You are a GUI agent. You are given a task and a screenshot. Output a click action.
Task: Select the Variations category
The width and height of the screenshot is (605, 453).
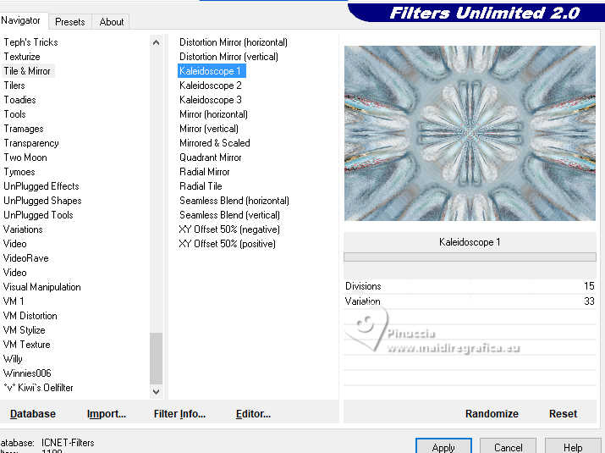[23, 229]
